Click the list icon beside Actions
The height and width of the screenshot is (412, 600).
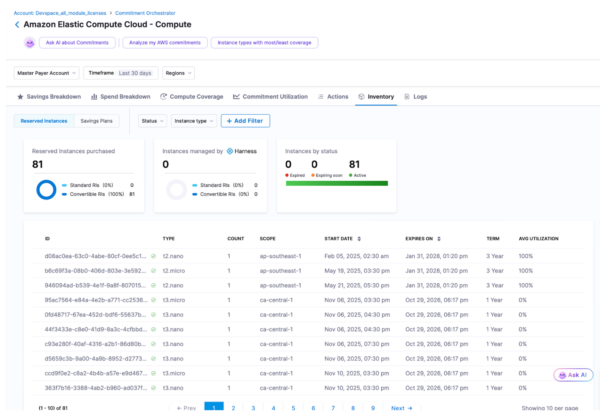[x=321, y=97]
